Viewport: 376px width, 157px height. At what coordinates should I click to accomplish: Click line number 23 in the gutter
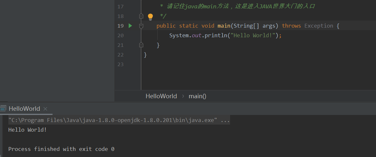coord(121,64)
